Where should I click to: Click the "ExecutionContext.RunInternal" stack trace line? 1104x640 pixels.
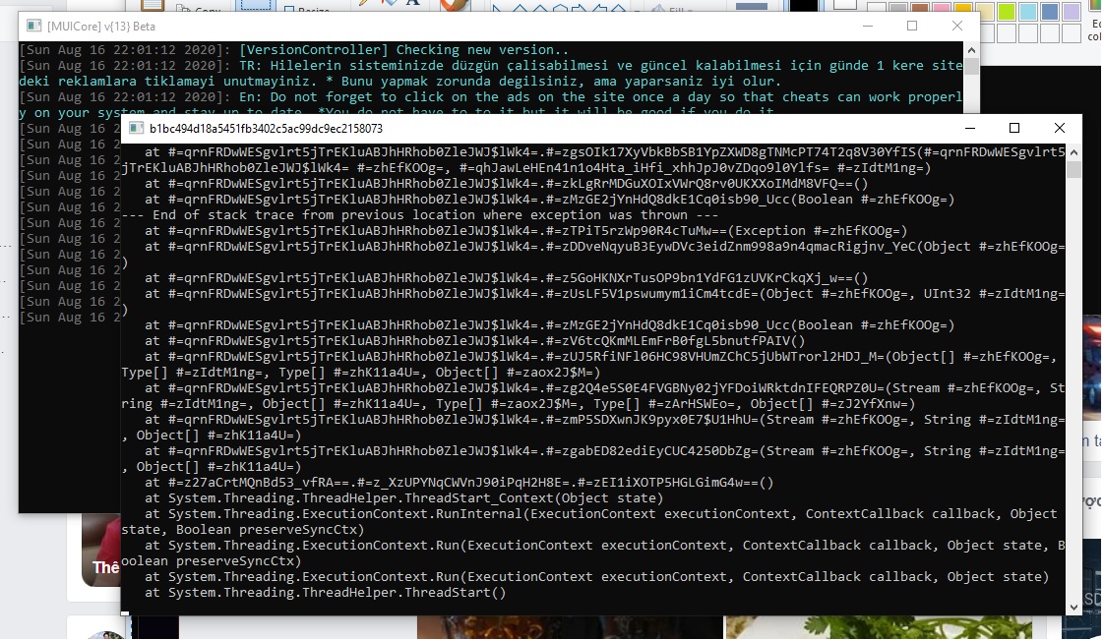click(x=589, y=521)
